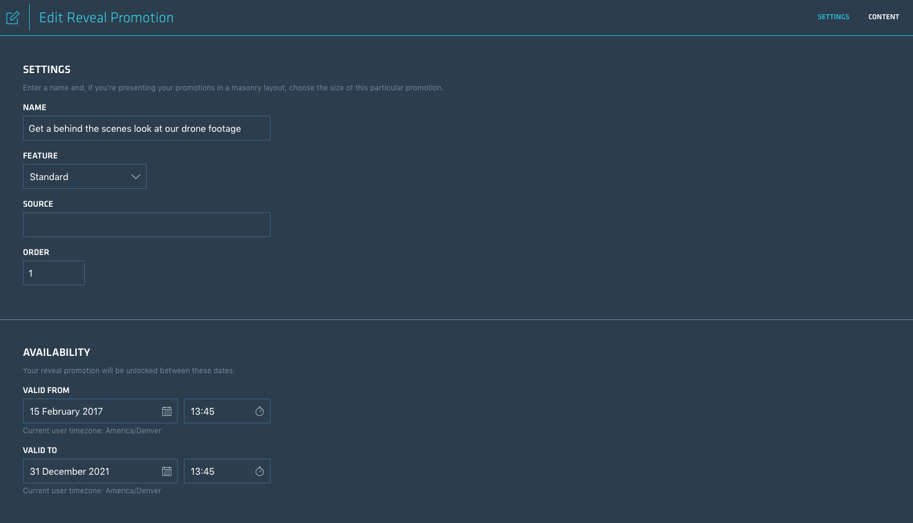Viewport: 913px width, 523px height.
Task: Click the Current user timezone America/Denver text
Action: (x=92, y=430)
